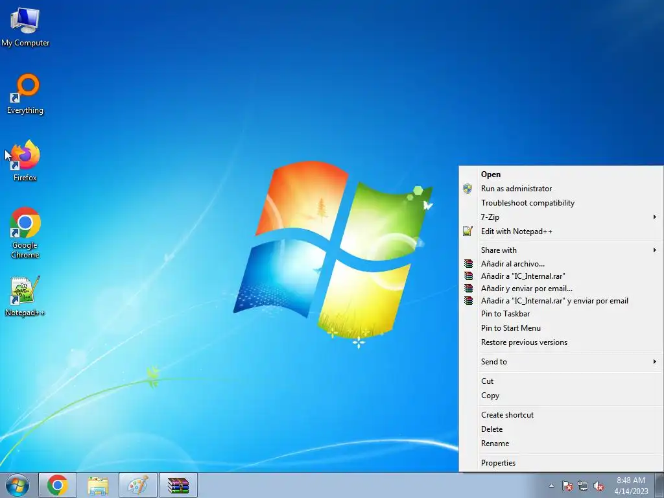Click the network tray icon
The image size is (664, 498).
pos(583,486)
